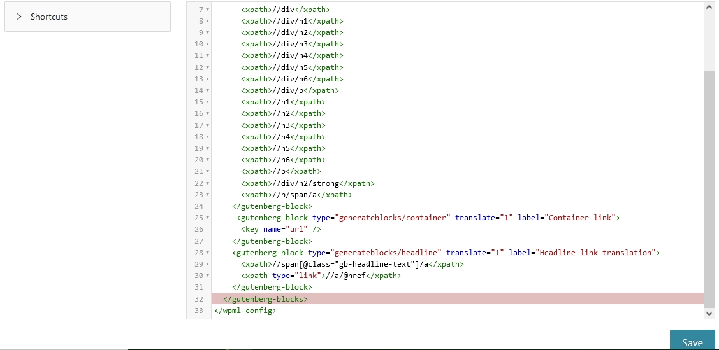Viewport: 719px width, 350px height.
Task: Toggle fold arrow at line 14
Action: pyautogui.click(x=207, y=90)
